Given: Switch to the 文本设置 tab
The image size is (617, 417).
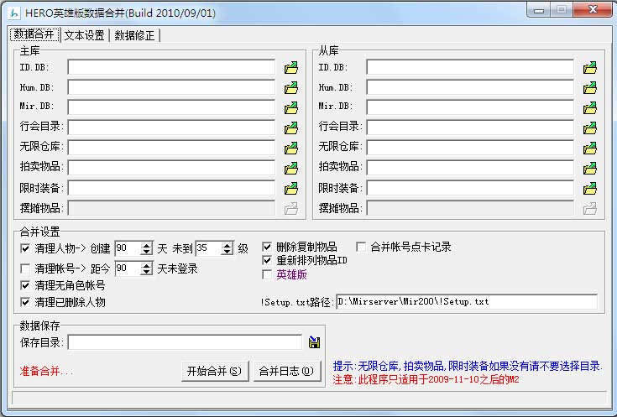Looking at the screenshot, I should [x=85, y=35].
